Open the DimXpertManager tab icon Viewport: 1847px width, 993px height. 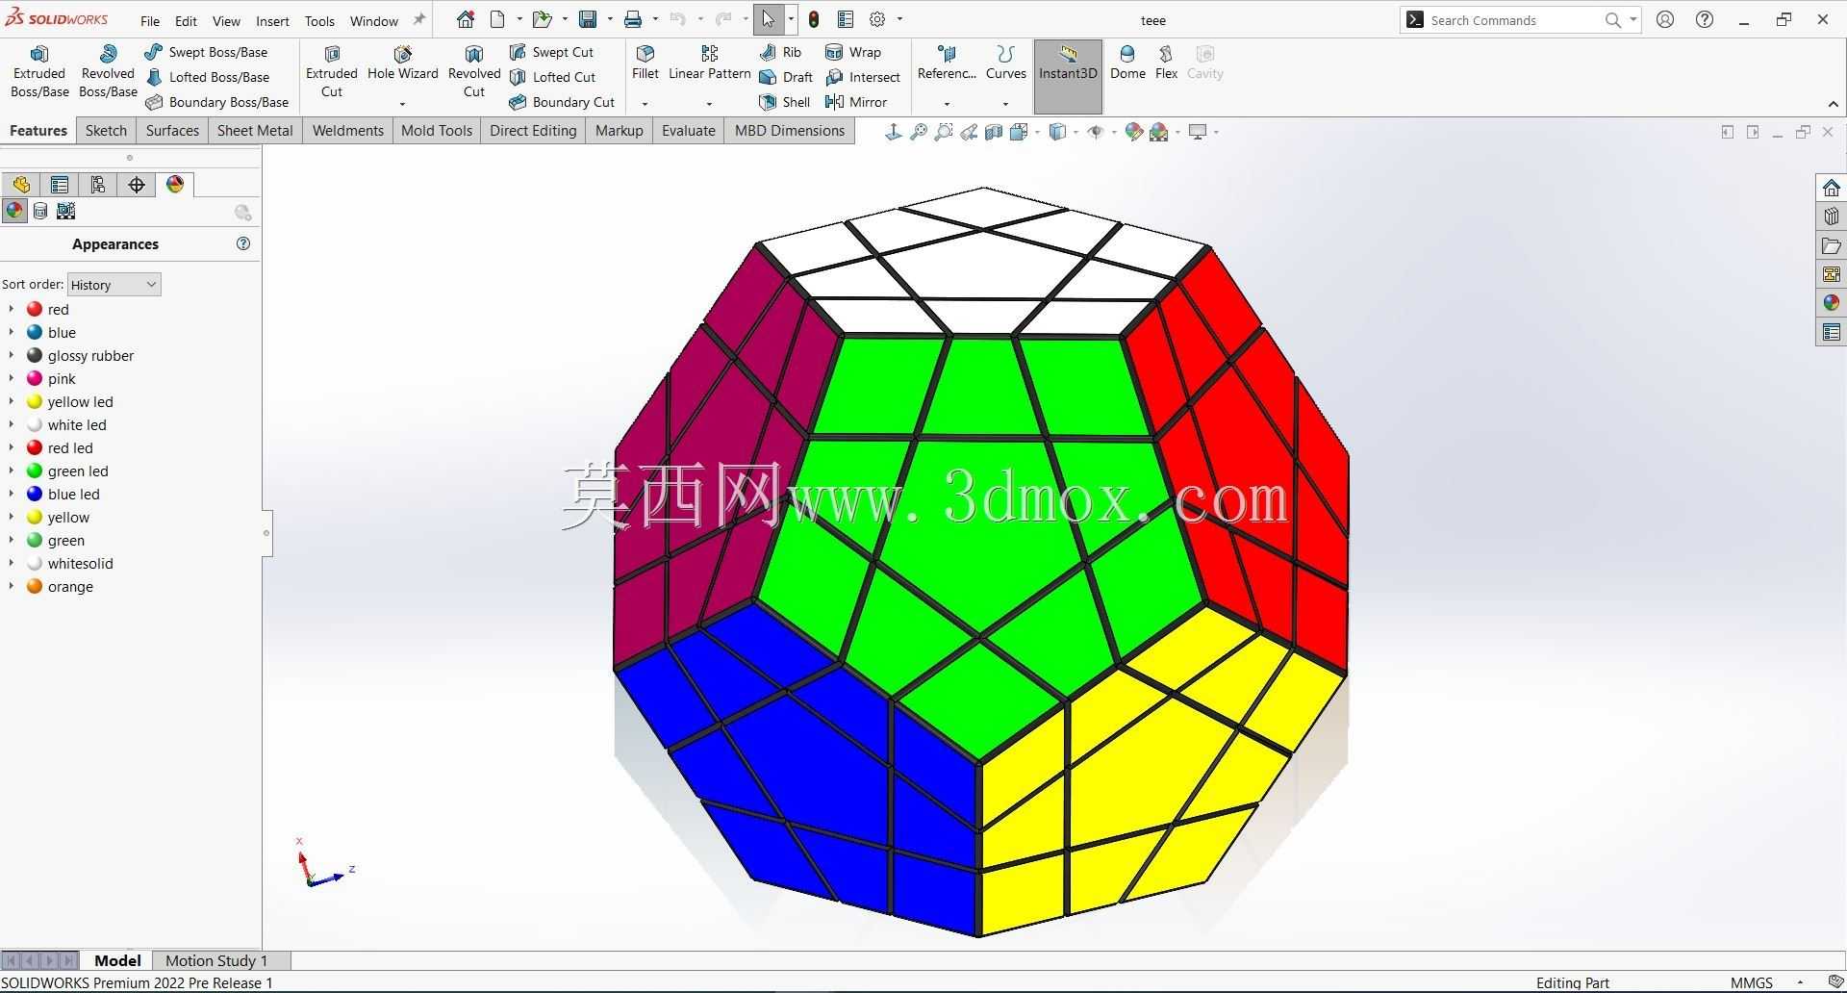(137, 185)
